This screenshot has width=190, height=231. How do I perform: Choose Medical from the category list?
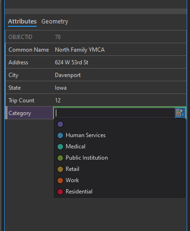pyautogui.click(x=120, y=146)
